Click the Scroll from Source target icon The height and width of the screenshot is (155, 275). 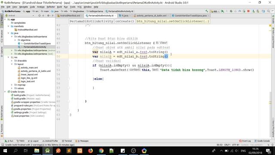(x=40, y=15)
